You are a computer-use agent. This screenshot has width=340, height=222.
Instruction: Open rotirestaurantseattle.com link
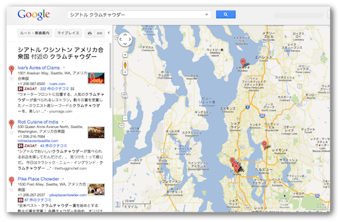pos(38,141)
